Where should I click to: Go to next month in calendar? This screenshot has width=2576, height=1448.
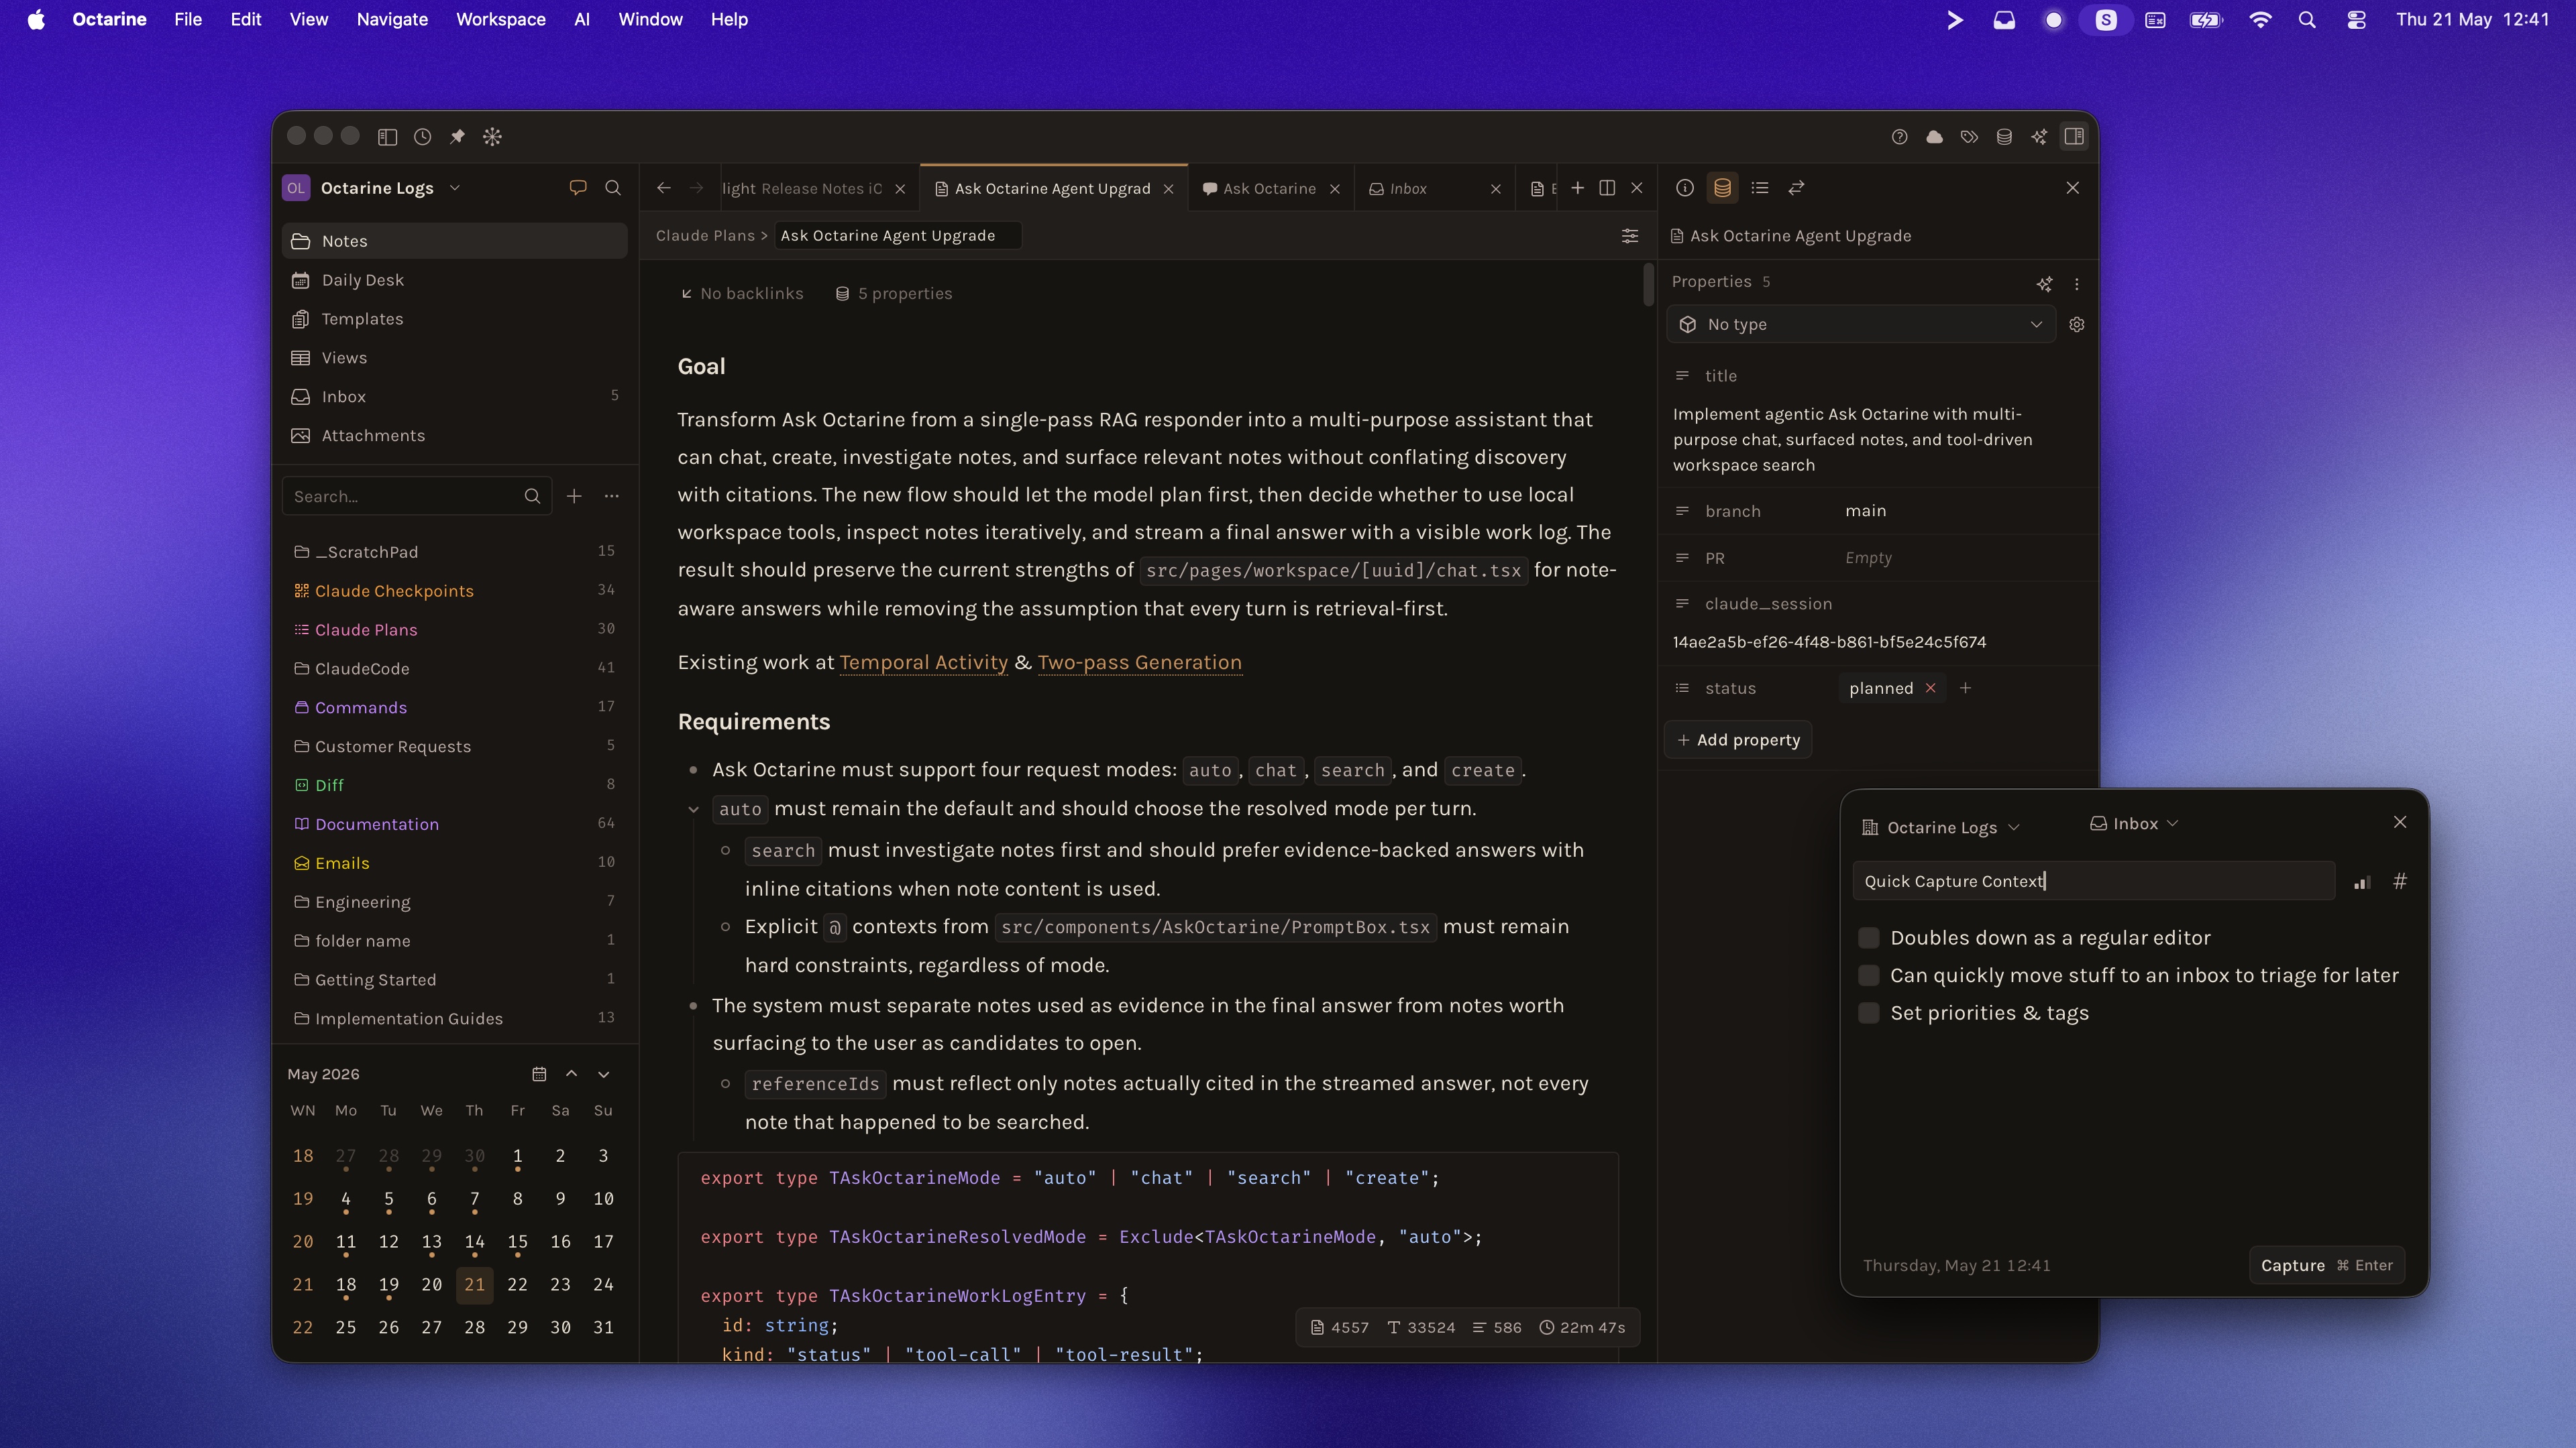604,1073
